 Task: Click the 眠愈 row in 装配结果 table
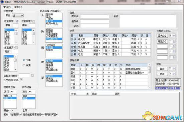[109, 69]
